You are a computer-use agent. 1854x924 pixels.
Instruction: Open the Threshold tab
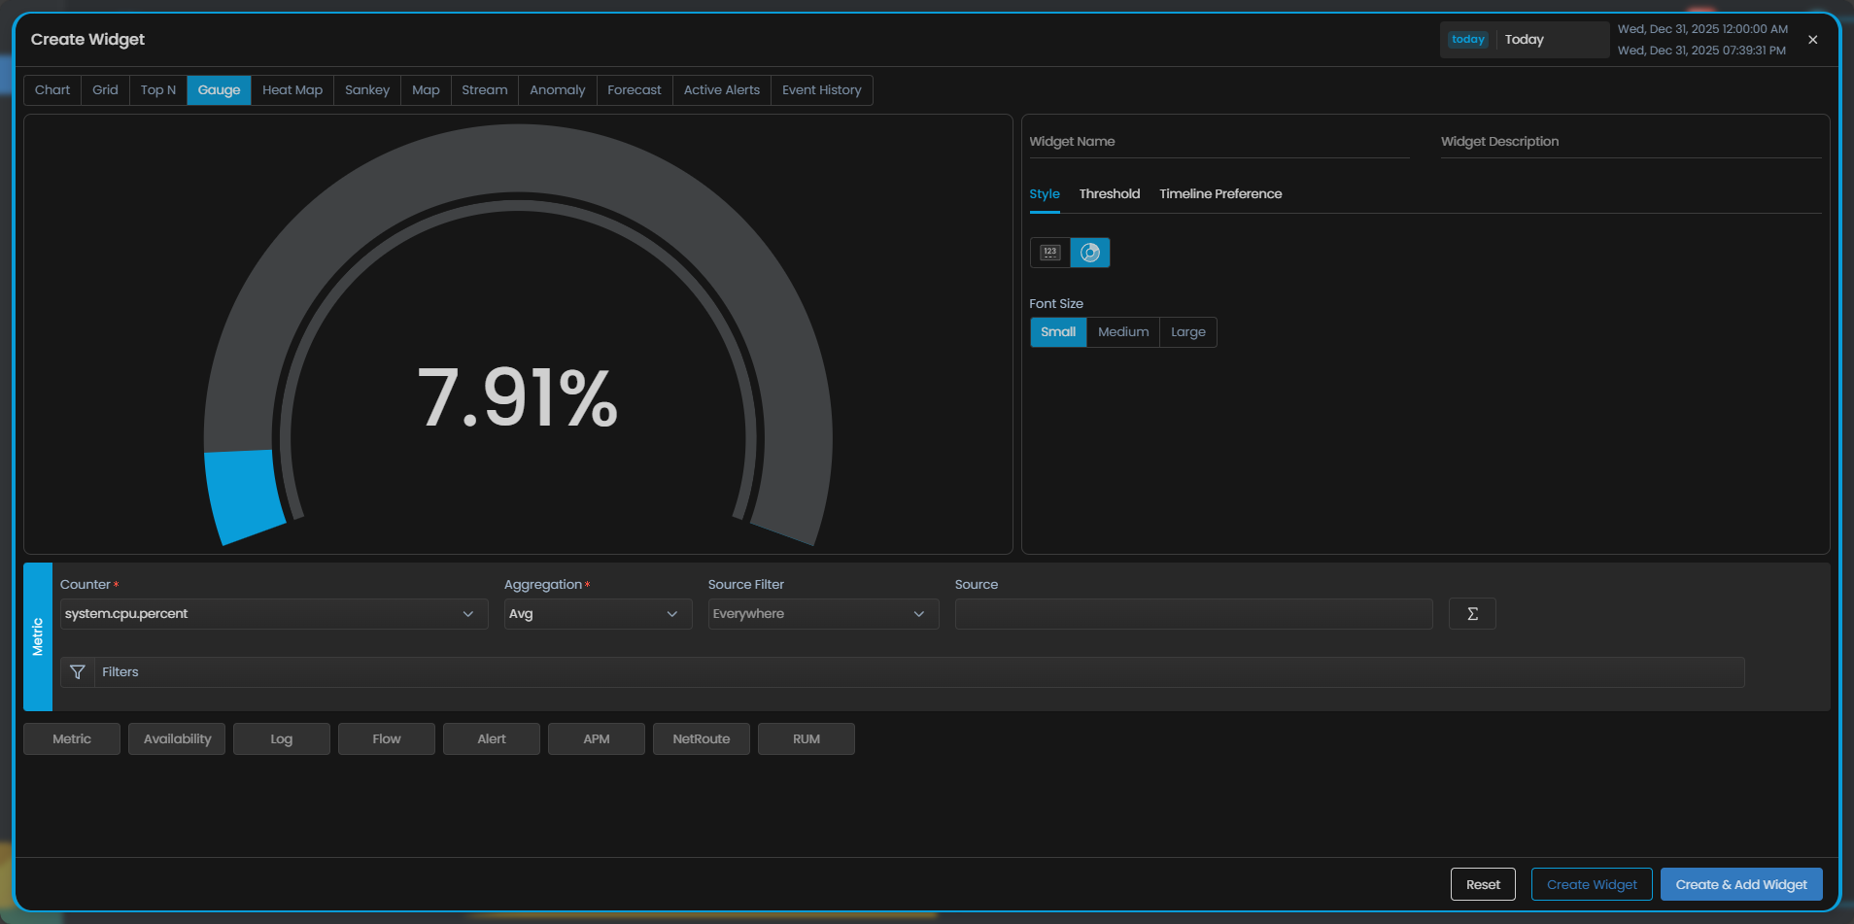[1109, 194]
